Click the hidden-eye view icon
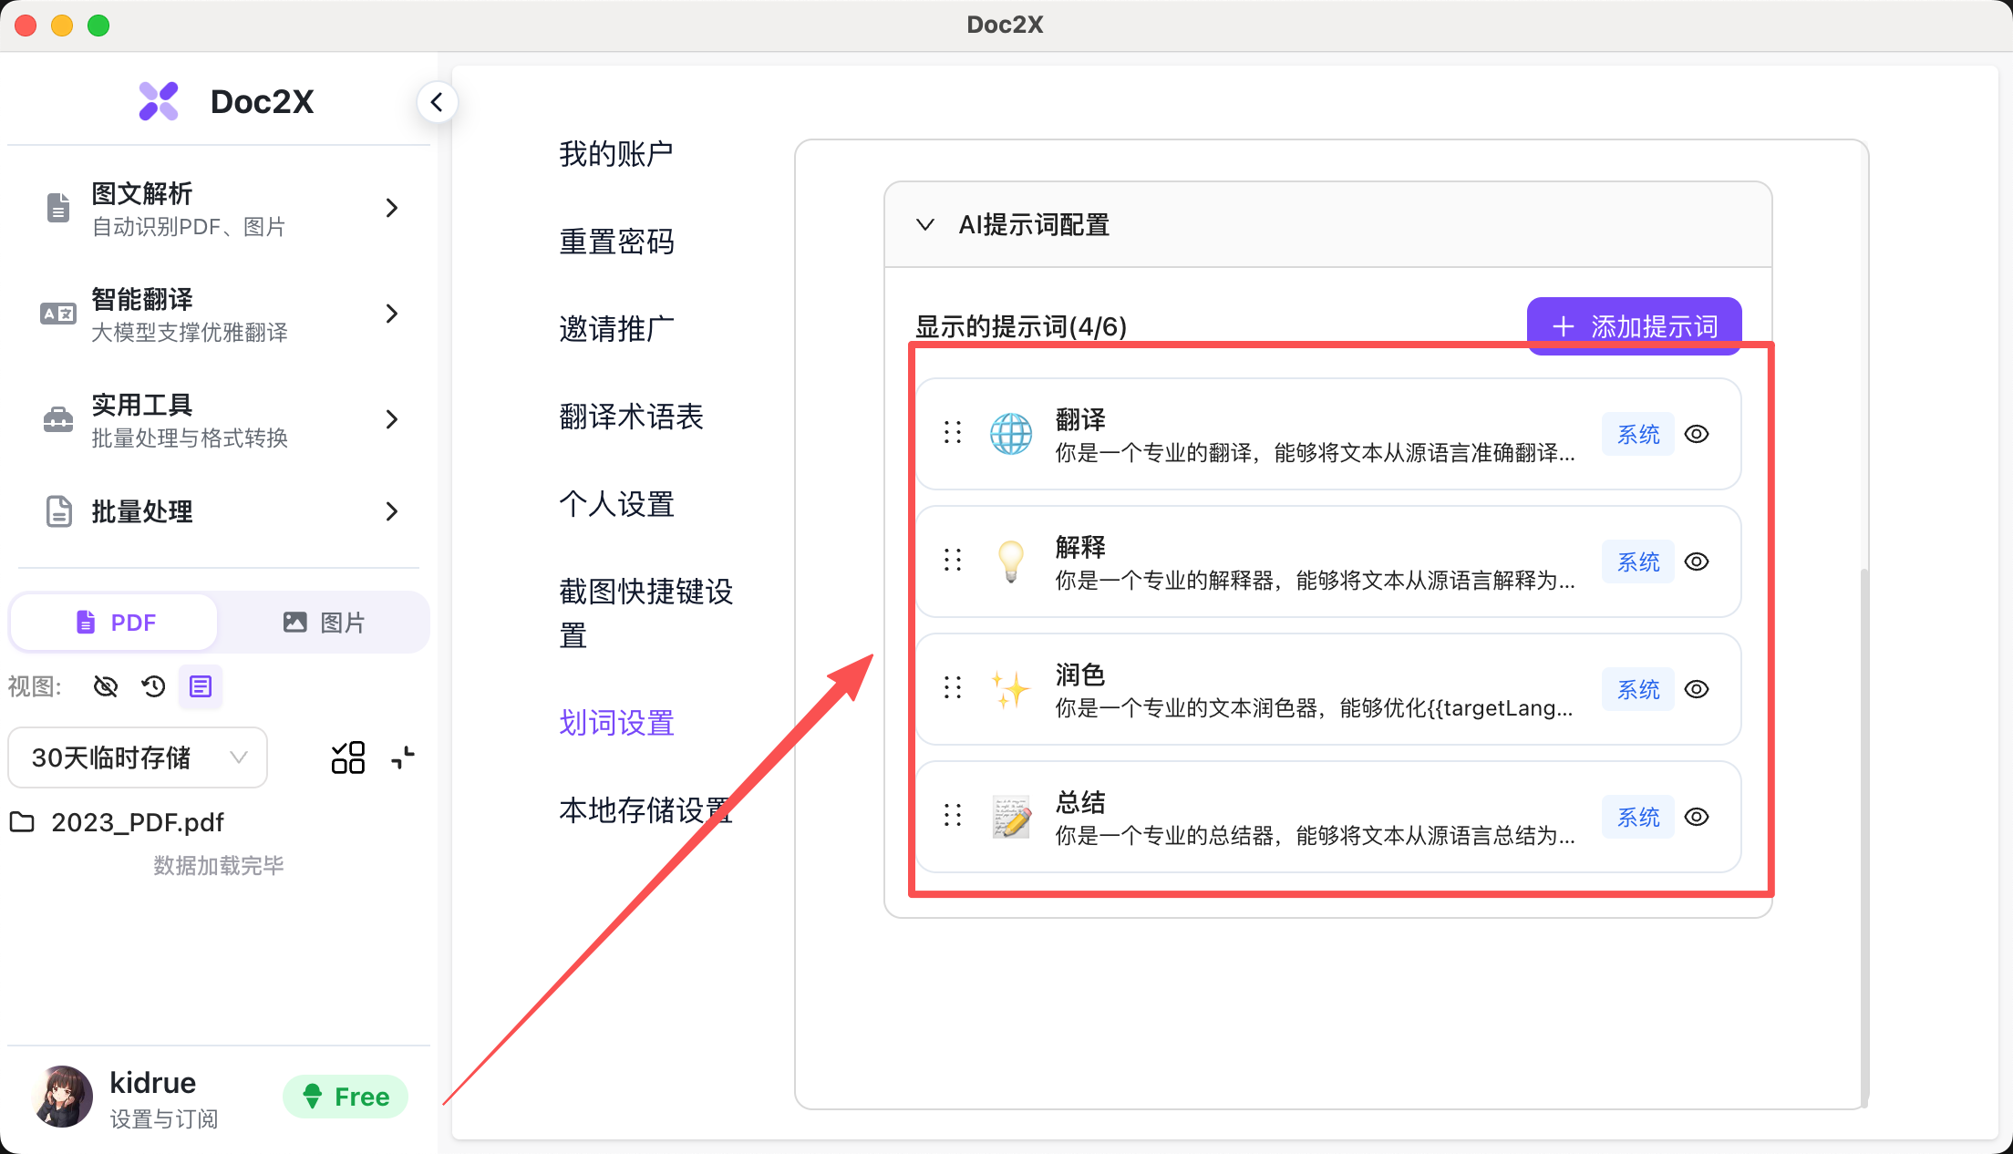This screenshot has width=2013, height=1154. [106, 686]
